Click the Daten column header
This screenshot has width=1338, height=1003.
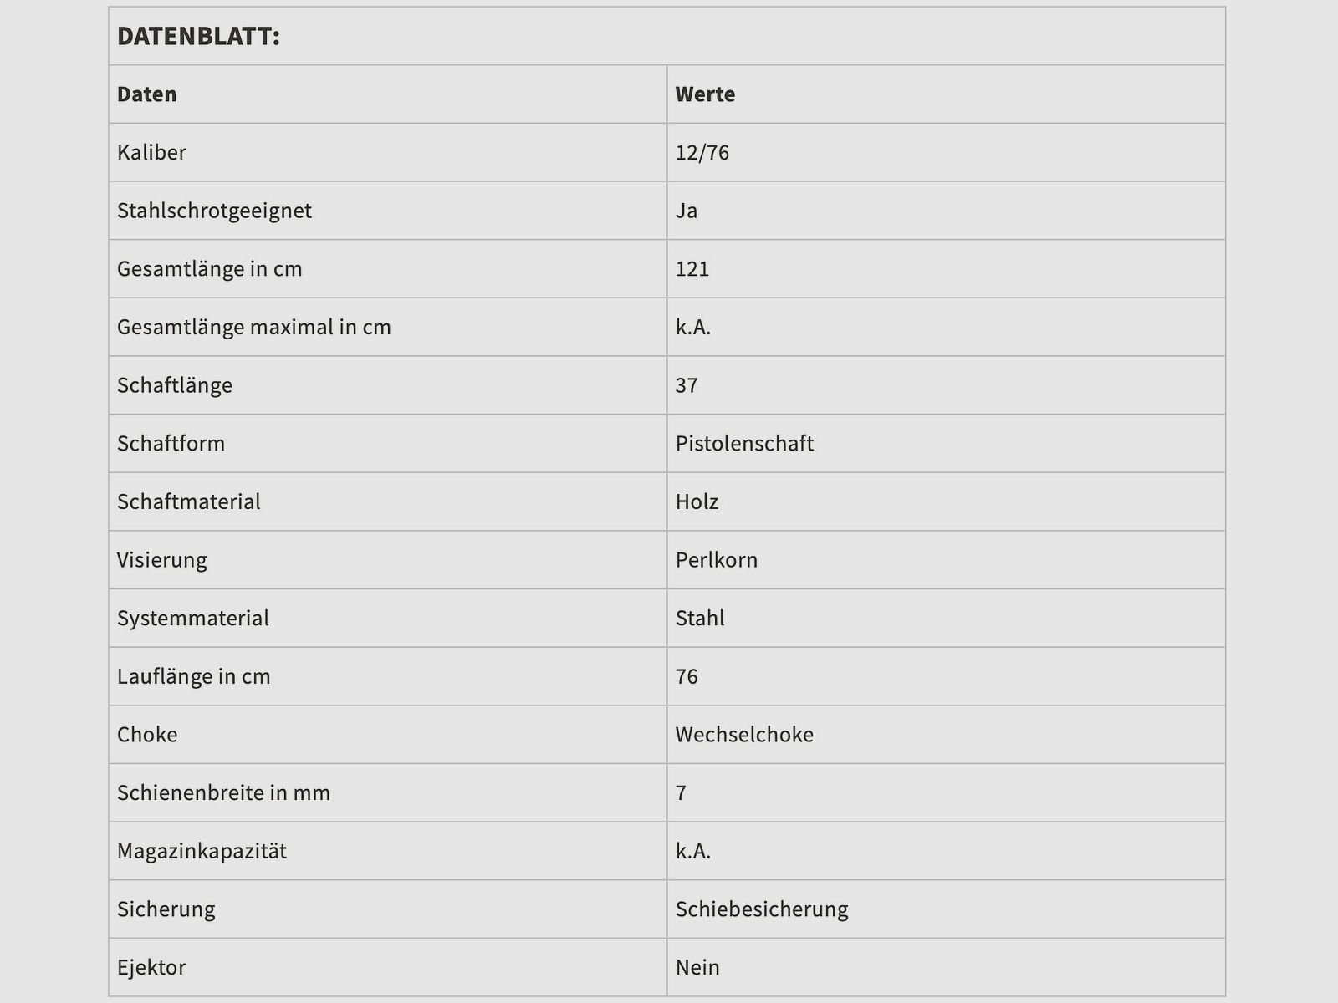pos(147,94)
